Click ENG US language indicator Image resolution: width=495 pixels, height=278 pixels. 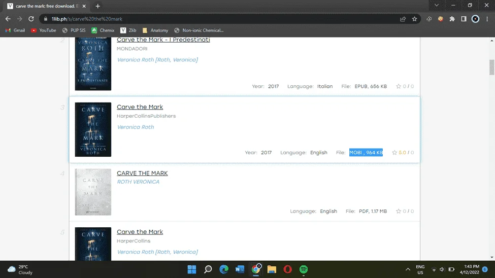coord(420,269)
